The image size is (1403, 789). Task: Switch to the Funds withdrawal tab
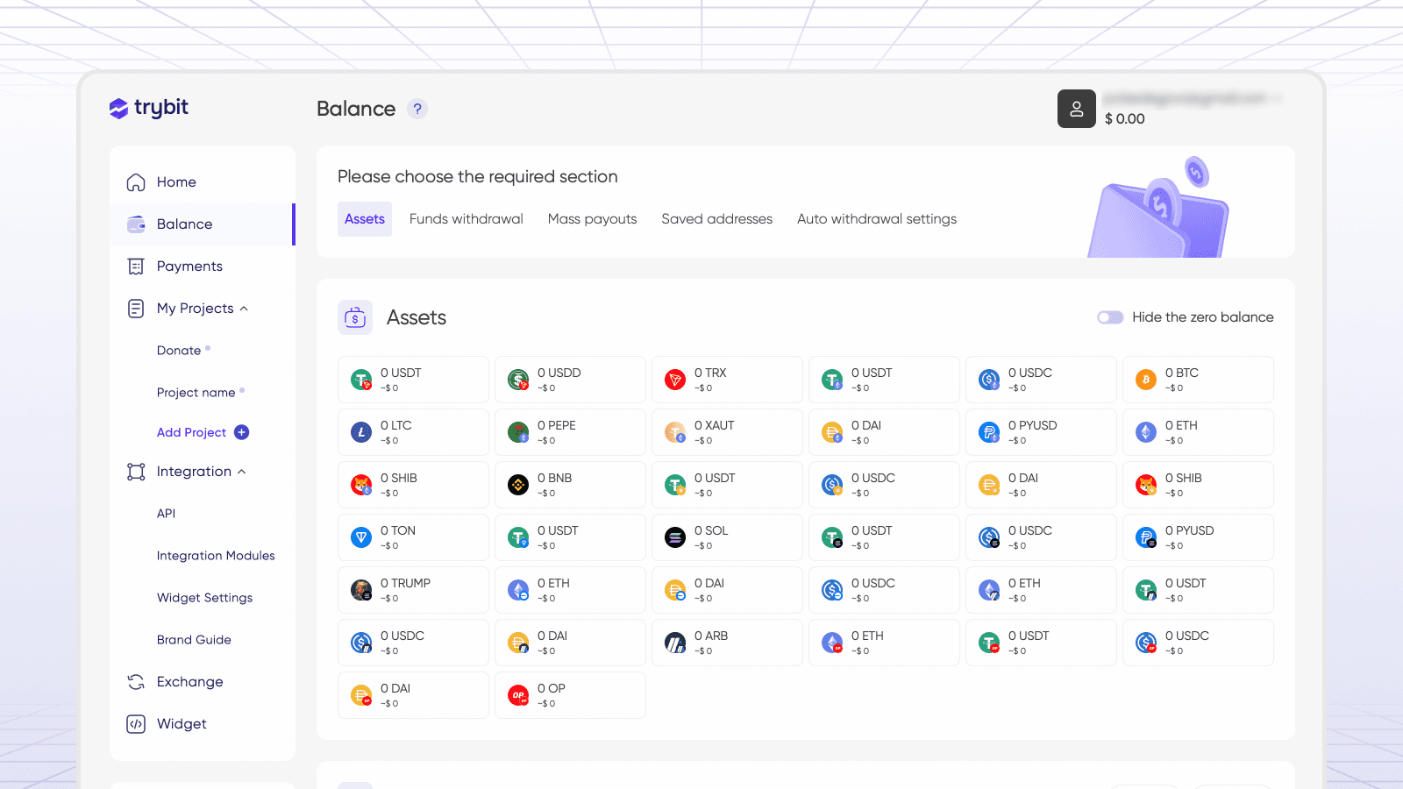466,219
